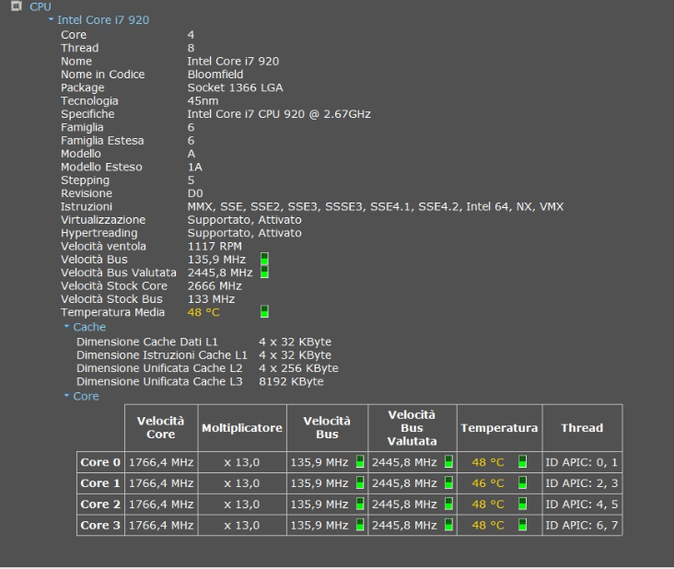Screen dimensions: 674x569
Task: Click the Cache heading label
Action: tap(89, 327)
